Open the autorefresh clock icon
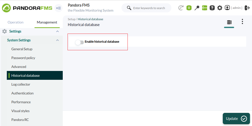252x126 pixels. (x=181, y=8)
